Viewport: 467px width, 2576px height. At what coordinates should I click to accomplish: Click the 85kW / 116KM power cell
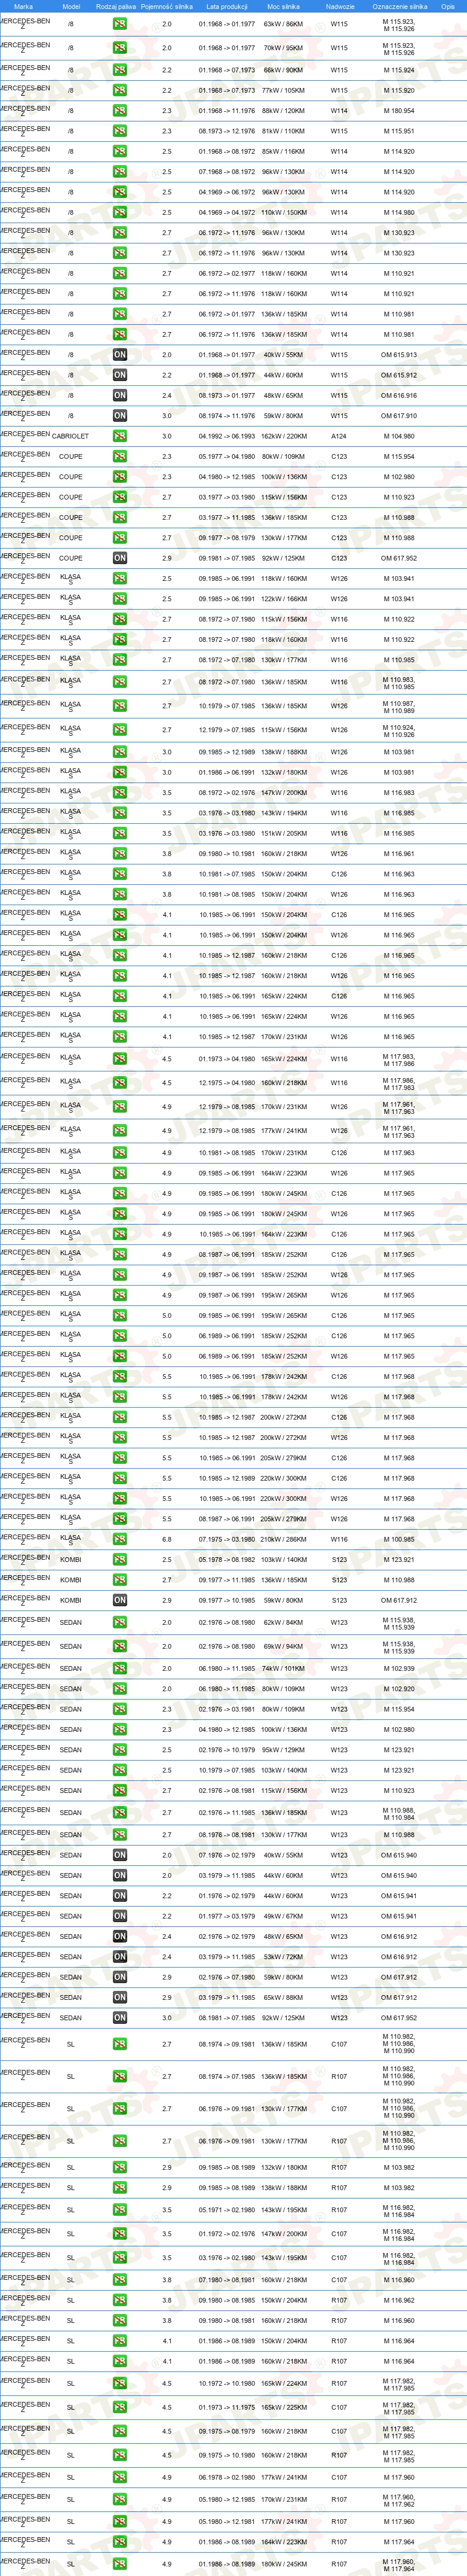(284, 152)
